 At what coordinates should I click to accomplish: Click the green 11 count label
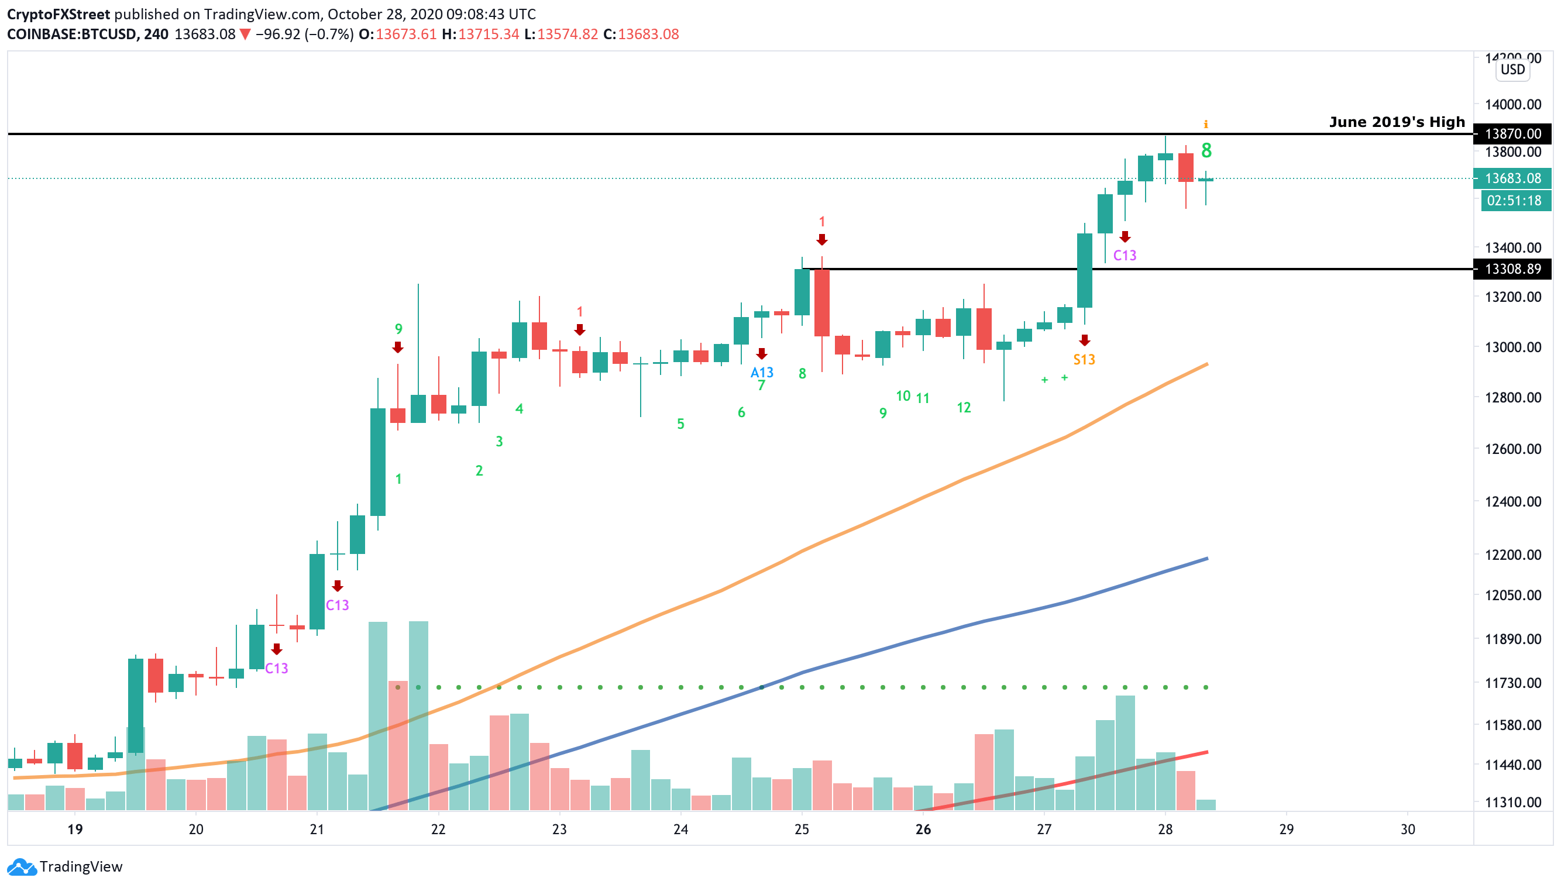click(x=922, y=399)
